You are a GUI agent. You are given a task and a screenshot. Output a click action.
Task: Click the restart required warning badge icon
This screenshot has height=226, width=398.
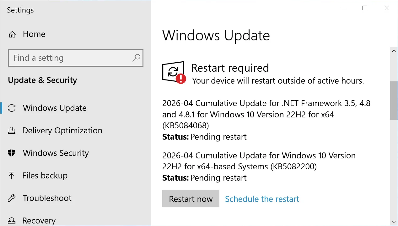(181, 78)
